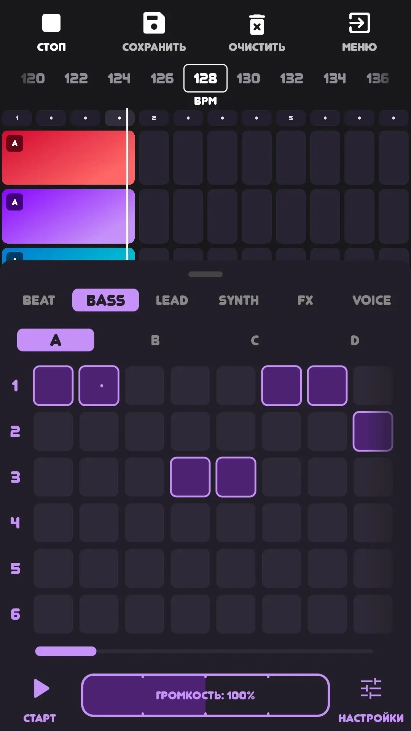411x731 pixels.
Task: Jump to timeline bar marker 2
Action: (x=154, y=118)
